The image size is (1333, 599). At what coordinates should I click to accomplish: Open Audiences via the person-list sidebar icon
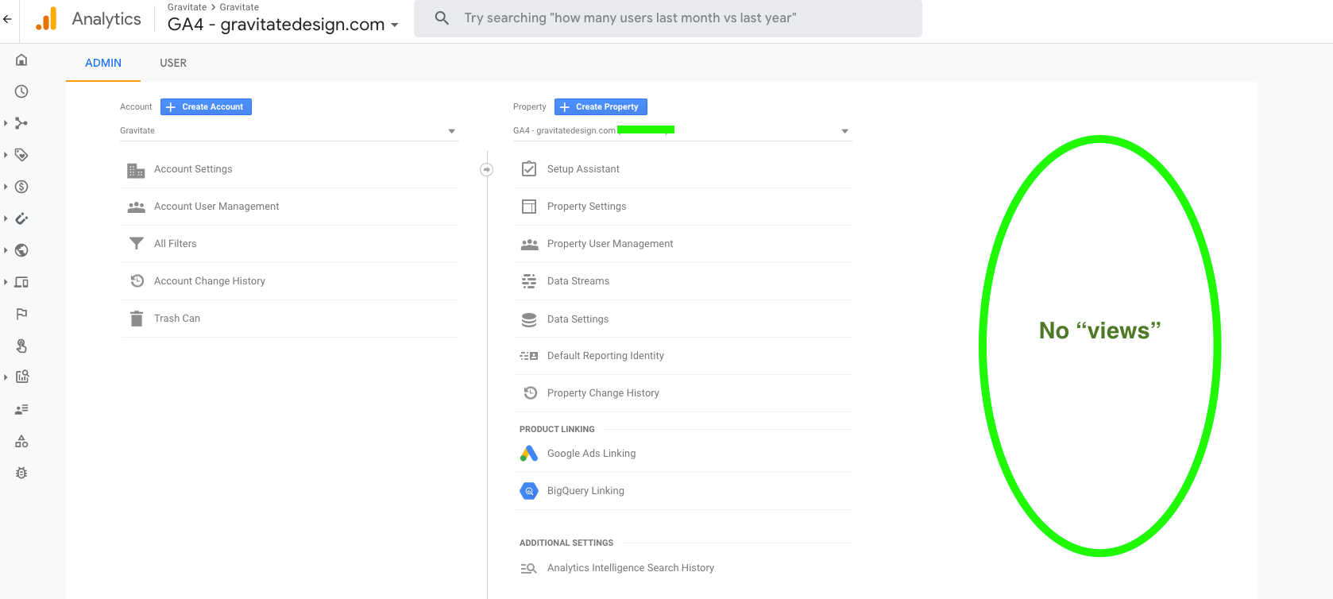point(21,409)
